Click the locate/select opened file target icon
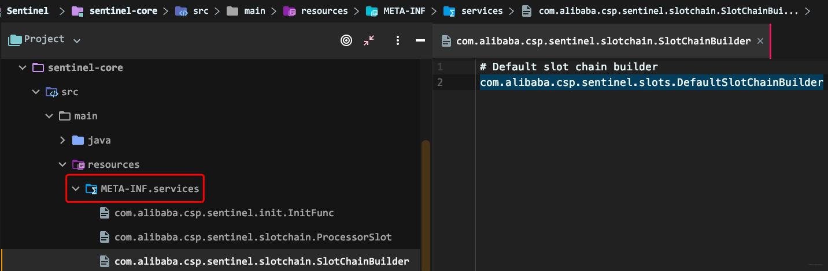828x271 pixels. click(346, 40)
